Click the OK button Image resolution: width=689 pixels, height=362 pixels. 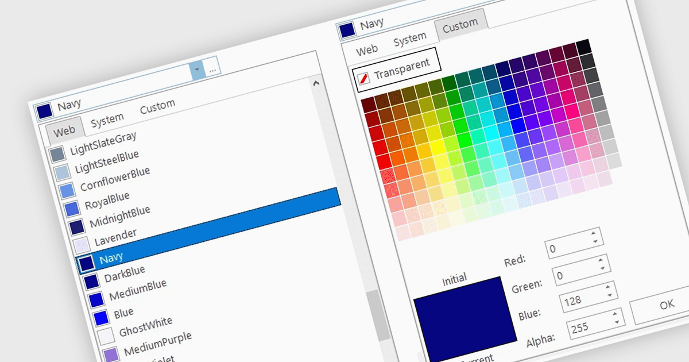666,305
